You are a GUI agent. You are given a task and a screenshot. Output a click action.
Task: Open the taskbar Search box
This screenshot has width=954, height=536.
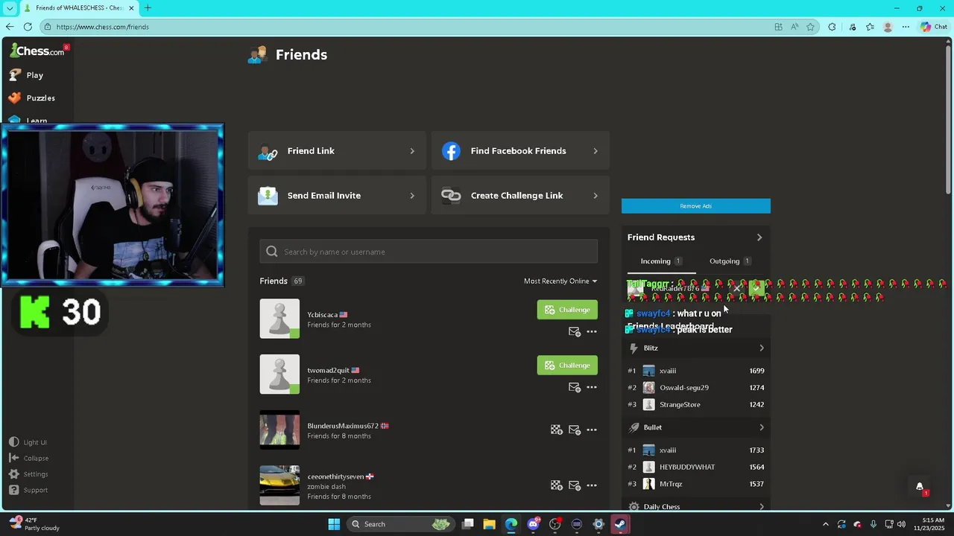coord(401,524)
